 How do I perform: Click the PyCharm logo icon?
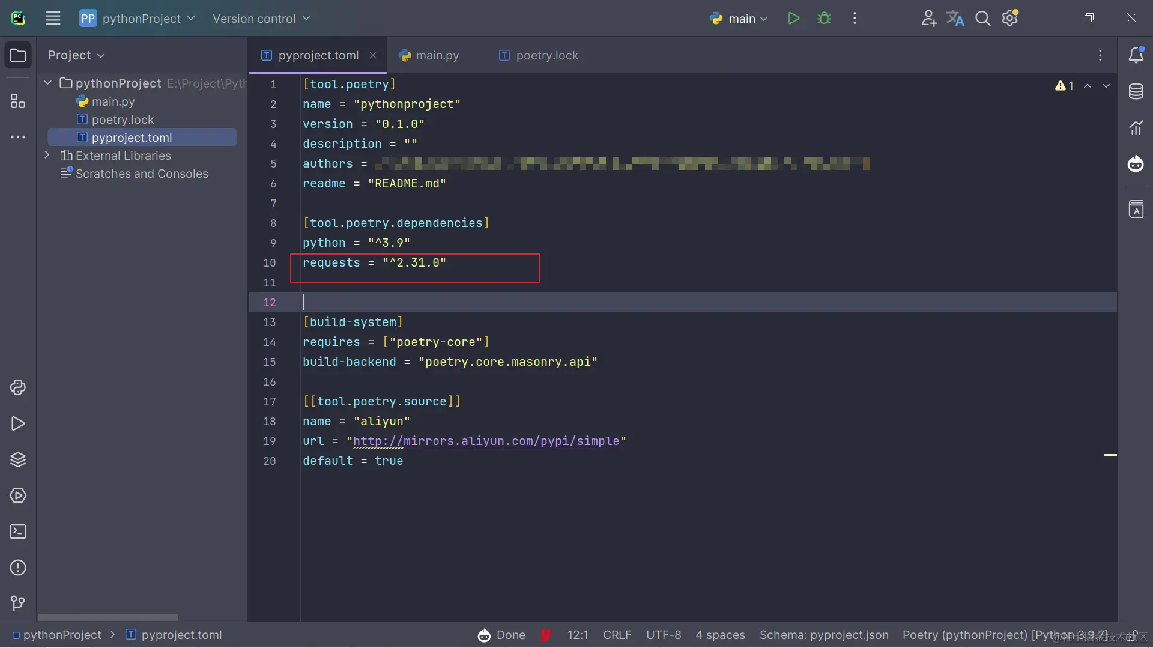tap(18, 19)
